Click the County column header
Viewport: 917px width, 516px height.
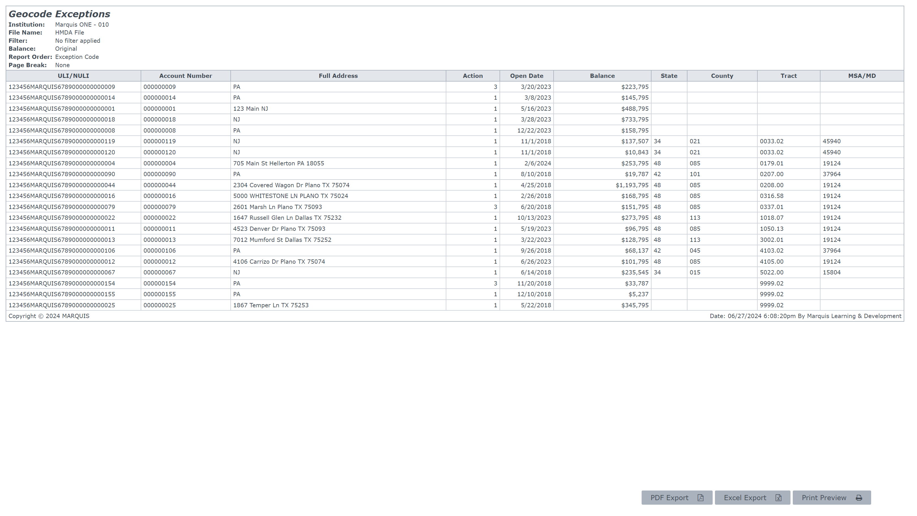coord(722,76)
